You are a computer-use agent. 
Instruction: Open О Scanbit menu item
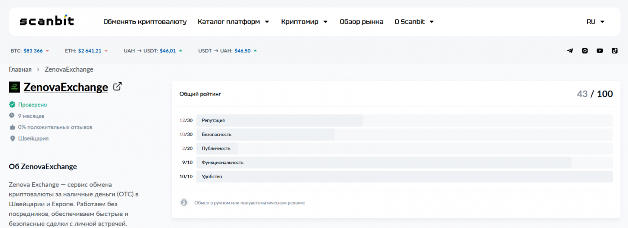point(409,22)
